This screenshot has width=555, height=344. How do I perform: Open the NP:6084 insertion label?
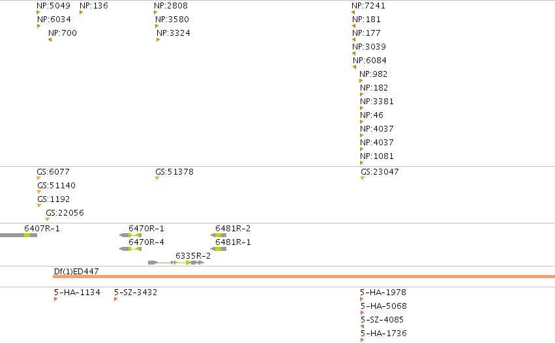pyautogui.click(x=370, y=61)
